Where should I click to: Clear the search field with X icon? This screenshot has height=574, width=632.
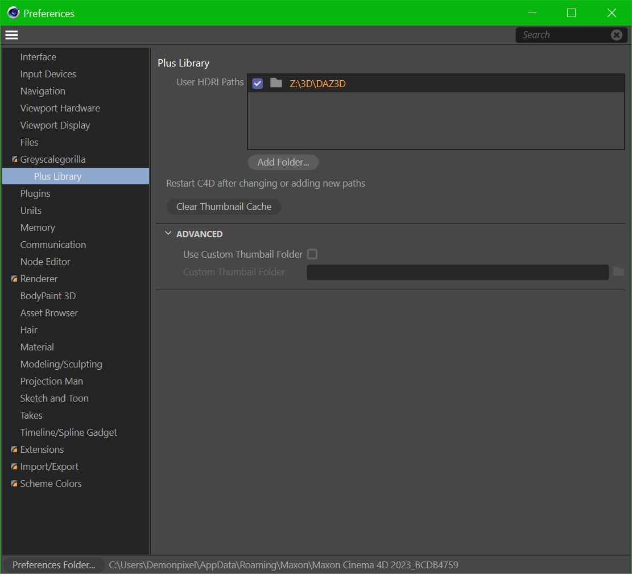(616, 35)
